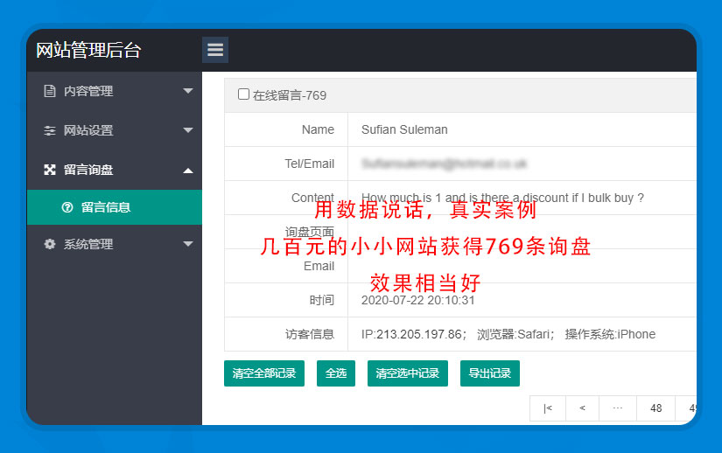The image size is (722, 453).
Task: Open the 留言询盘 menu
Action: tap(114, 170)
